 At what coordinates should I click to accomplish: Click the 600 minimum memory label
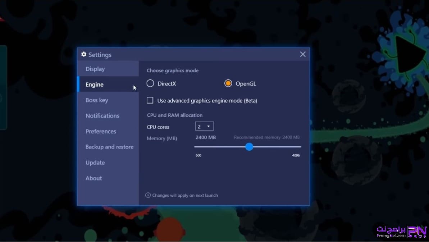(x=198, y=155)
